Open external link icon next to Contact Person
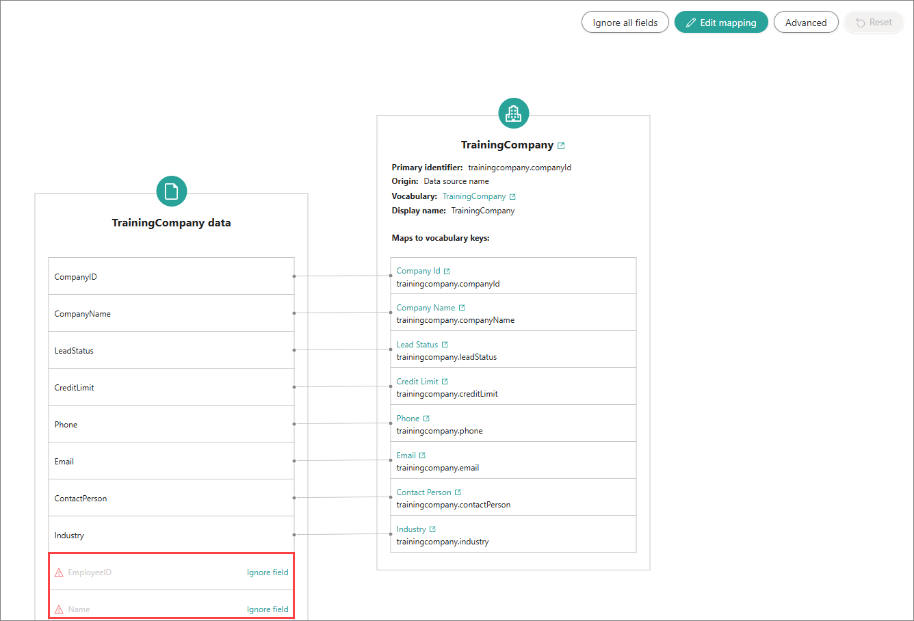Image resolution: width=914 pixels, height=621 pixels. 458,492
